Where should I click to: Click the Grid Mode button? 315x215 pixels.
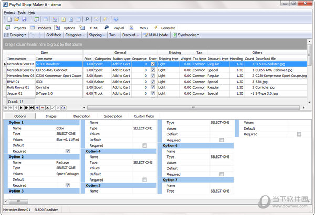click(x=54, y=35)
